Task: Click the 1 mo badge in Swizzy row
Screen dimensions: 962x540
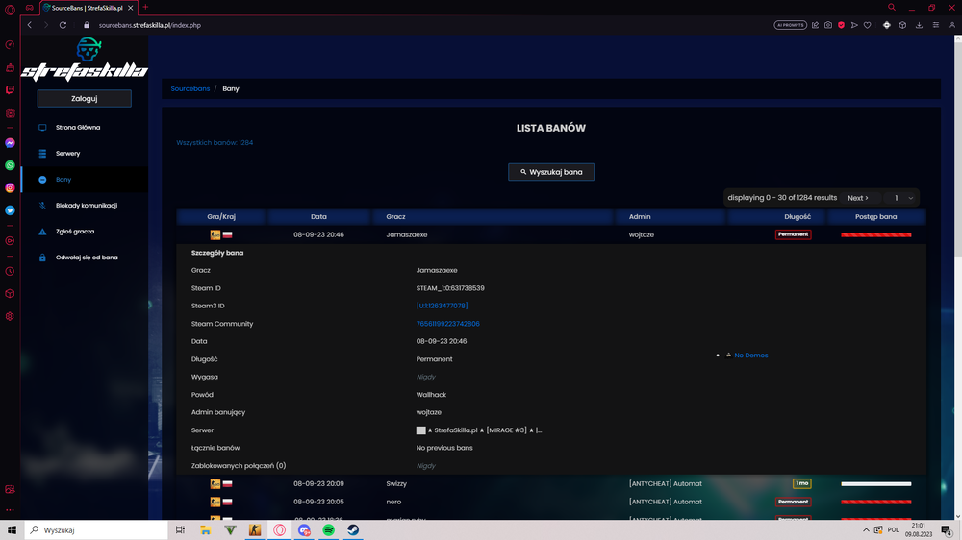Action: coord(802,483)
